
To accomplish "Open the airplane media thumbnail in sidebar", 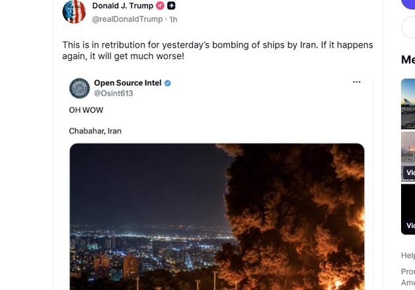I will [408, 104].
